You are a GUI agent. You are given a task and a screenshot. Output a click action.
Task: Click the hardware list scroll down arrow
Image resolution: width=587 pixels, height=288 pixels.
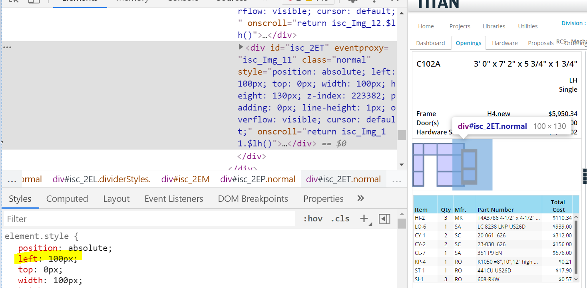[x=575, y=279]
